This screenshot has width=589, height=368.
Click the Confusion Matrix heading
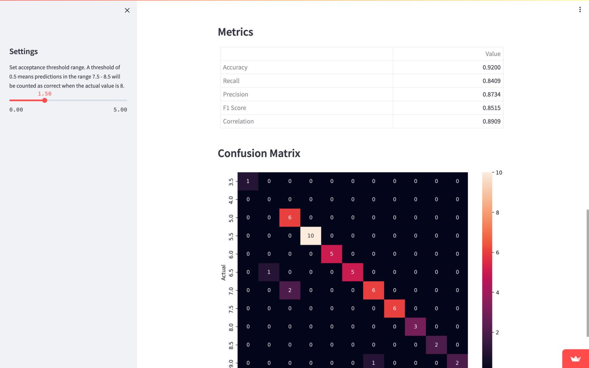tap(259, 153)
